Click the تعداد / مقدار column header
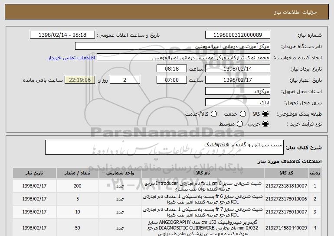 pyautogui.click(x=77, y=173)
